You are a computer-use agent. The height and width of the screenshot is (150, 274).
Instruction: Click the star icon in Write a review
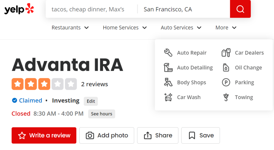(22, 136)
